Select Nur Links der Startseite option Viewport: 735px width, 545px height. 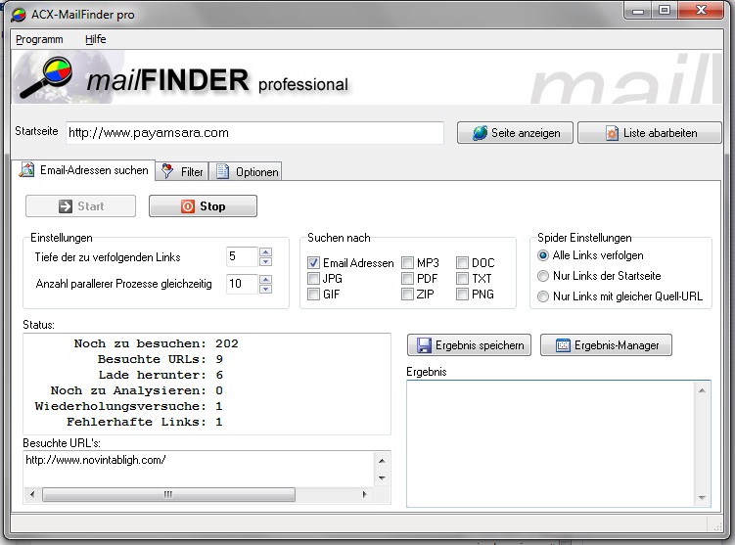(544, 276)
